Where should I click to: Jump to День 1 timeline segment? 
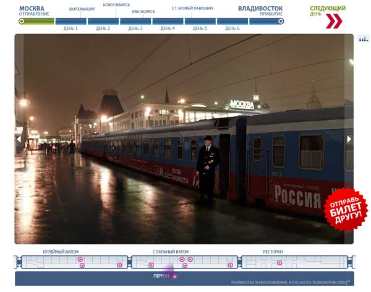70,21
